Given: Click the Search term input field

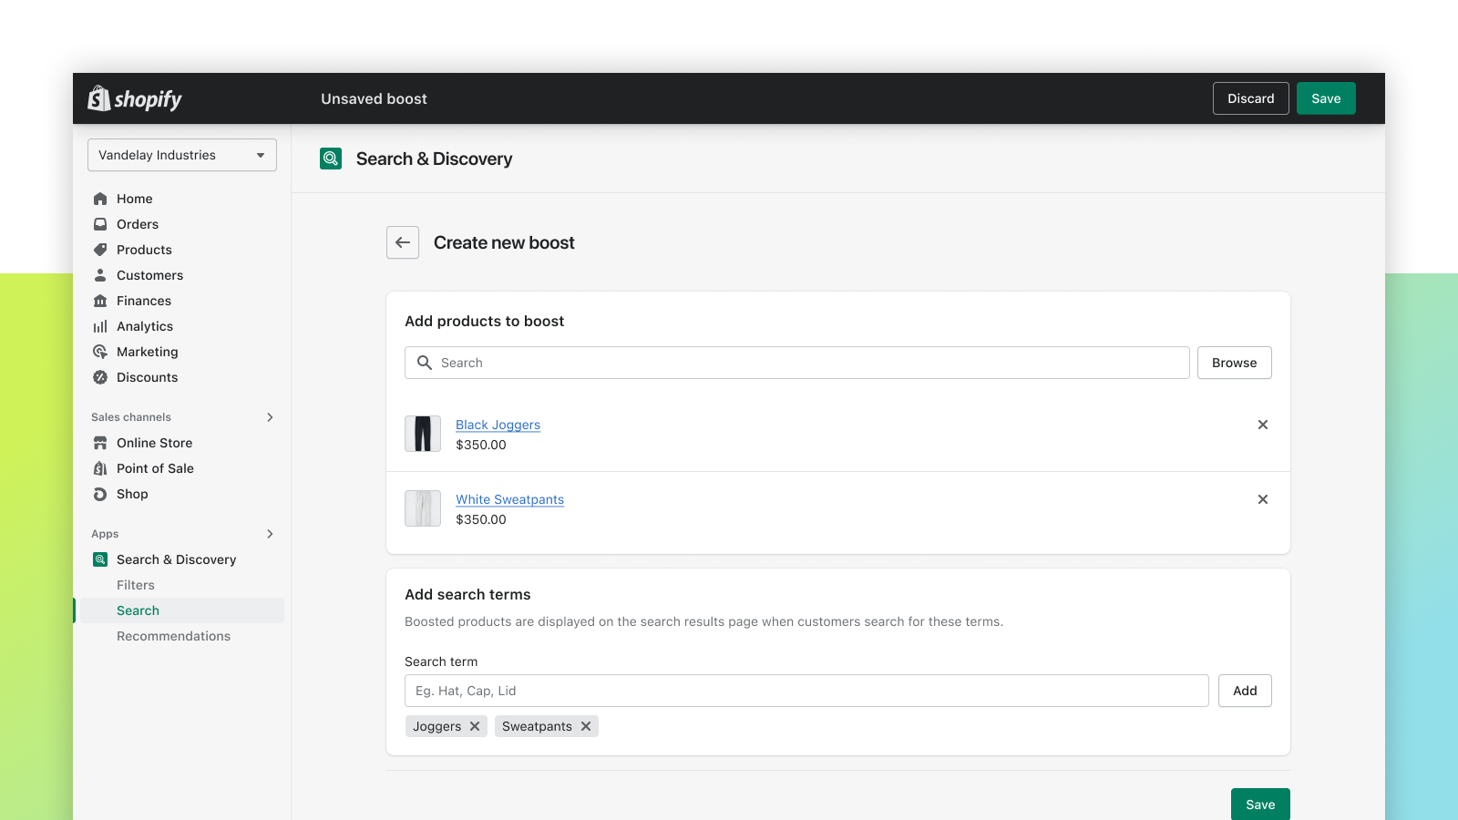Looking at the screenshot, I should click(806, 691).
